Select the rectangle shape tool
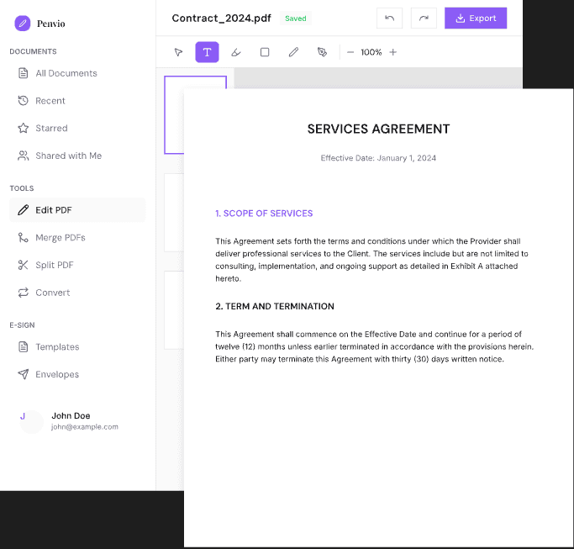 (265, 52)
